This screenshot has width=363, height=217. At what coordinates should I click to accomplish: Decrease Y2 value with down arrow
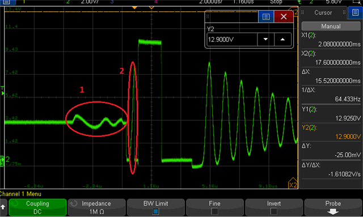pos(266,40)
